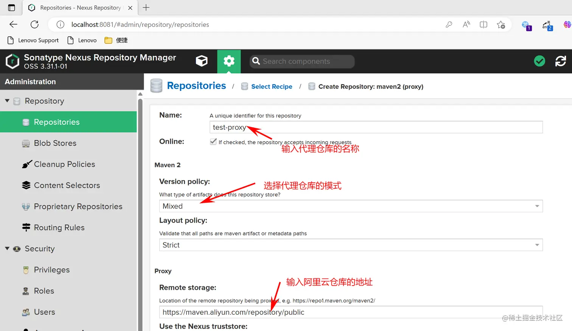
Task: Click the Refresh icon in Nexus header
Action: [x=561, y=61]
